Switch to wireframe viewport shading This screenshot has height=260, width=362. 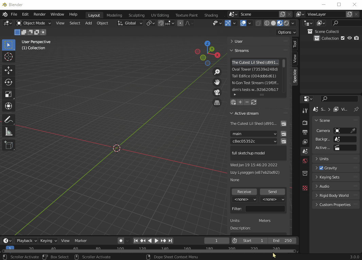click(x=267, y=23)
